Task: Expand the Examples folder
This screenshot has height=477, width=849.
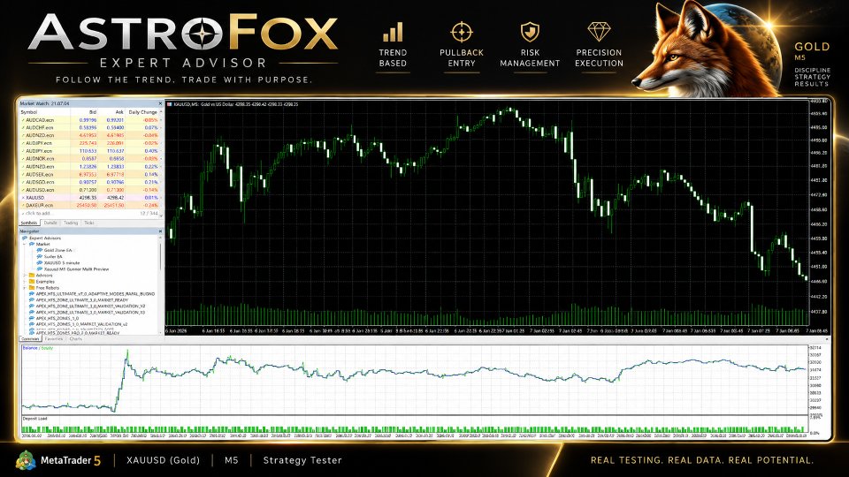Action: (25, 281)
